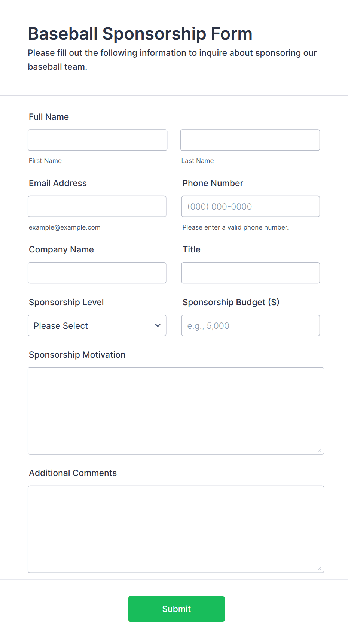
Task: Click the chevron arrow in Please Select
Action: pos(158,325)
